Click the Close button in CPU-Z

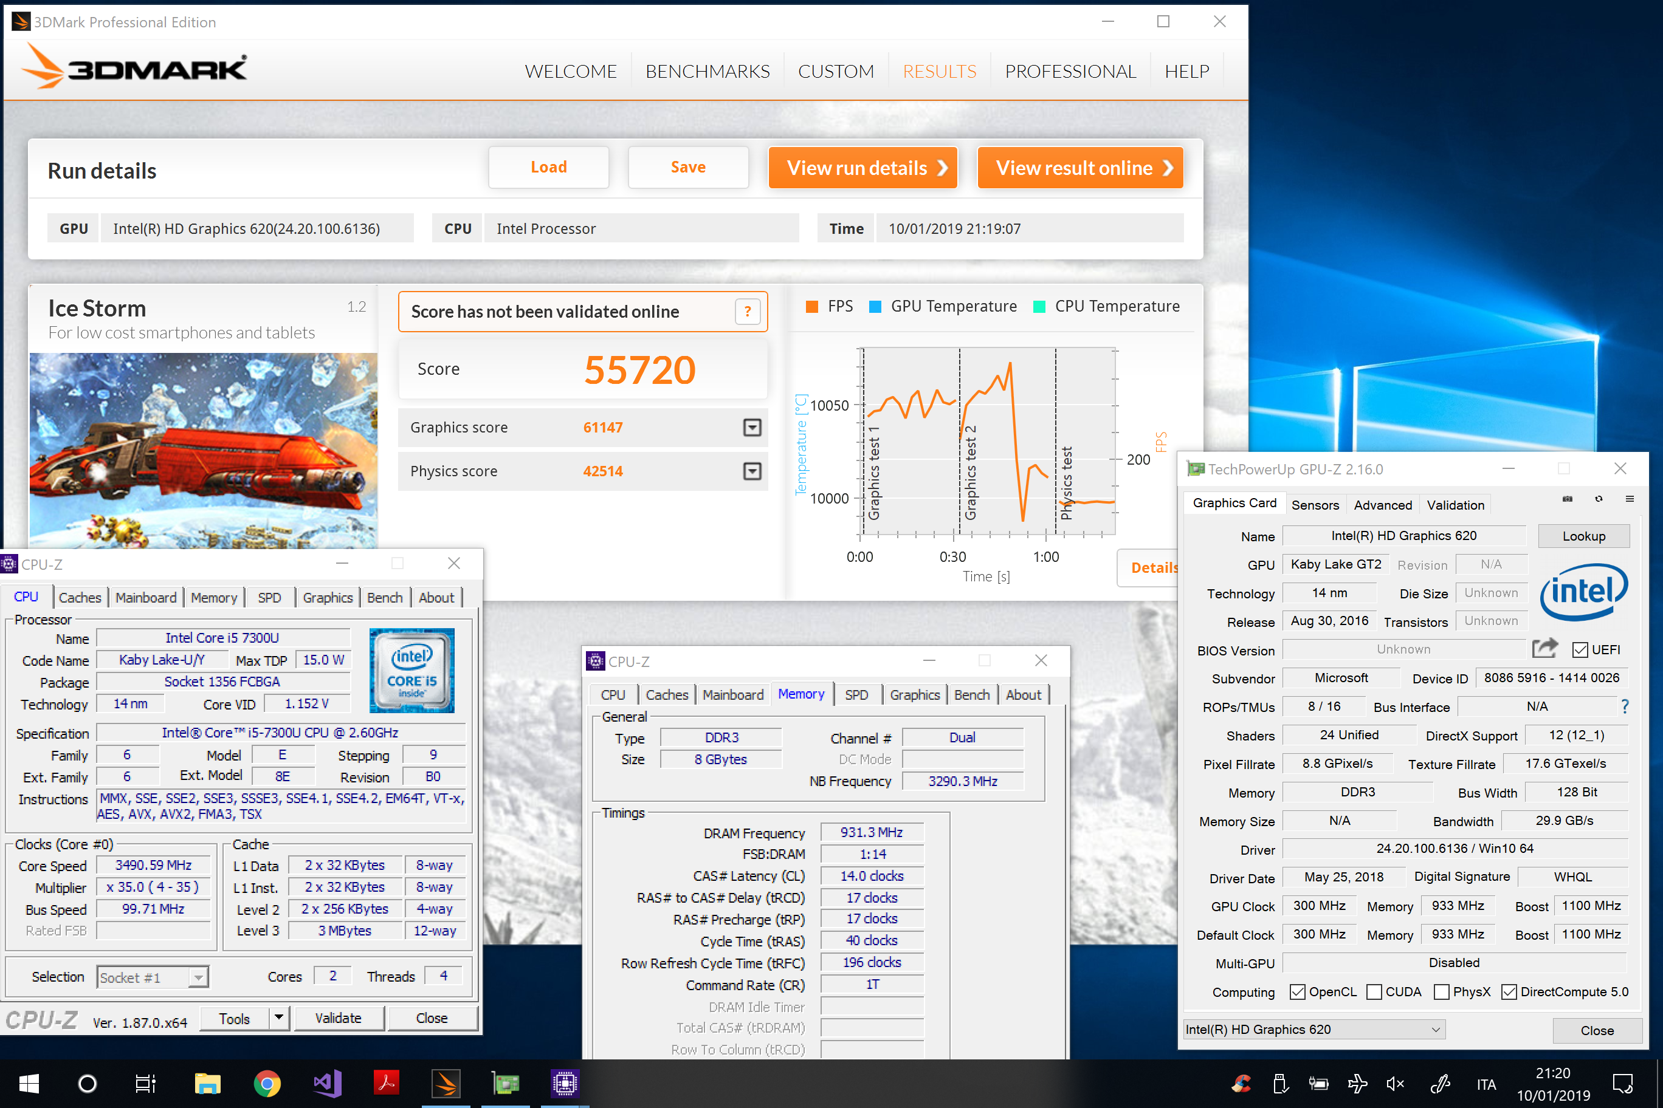click(x=432, y=1017)
